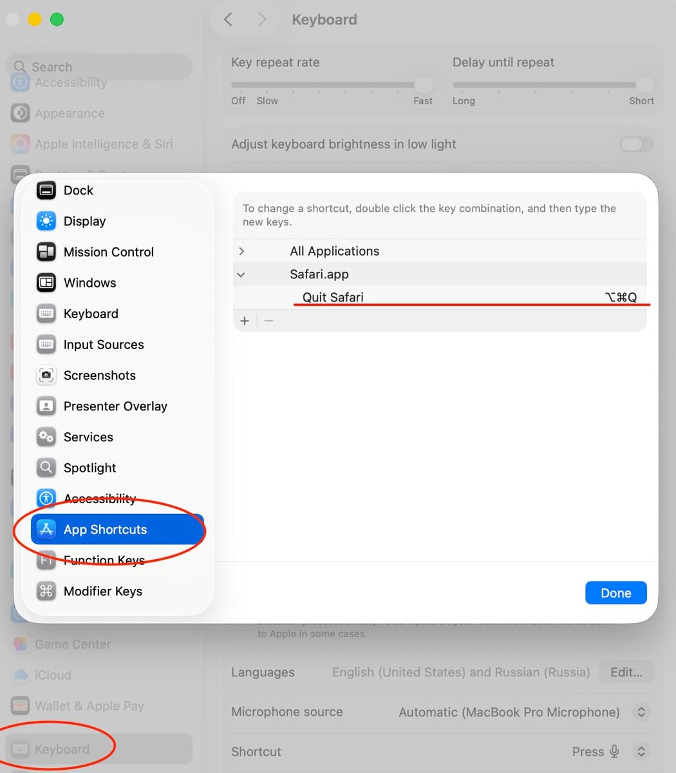Click the green zoom window button
This screenshot has height=773, width=676.
(x=57, y=19)
